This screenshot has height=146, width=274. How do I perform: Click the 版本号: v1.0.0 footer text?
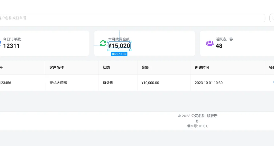[x=197, y=126]
